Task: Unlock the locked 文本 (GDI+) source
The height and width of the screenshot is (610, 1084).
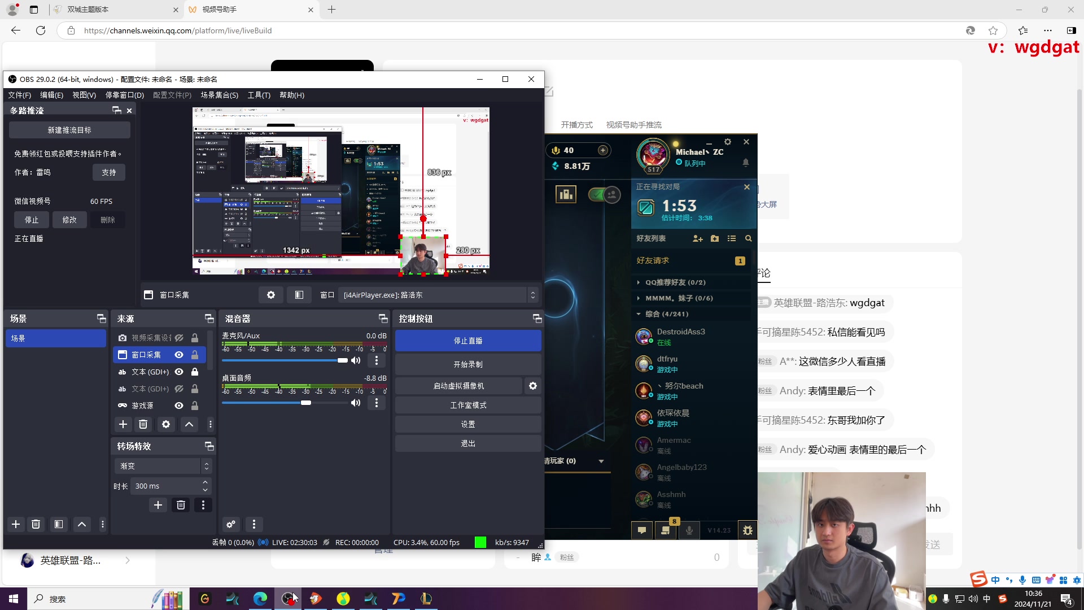Action: point(195,372)
